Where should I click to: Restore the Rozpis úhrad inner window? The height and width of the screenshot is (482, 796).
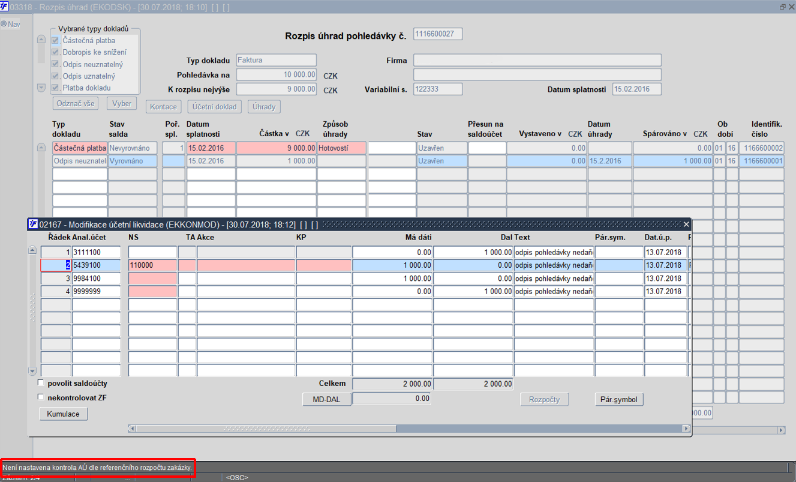coord(782,7)
